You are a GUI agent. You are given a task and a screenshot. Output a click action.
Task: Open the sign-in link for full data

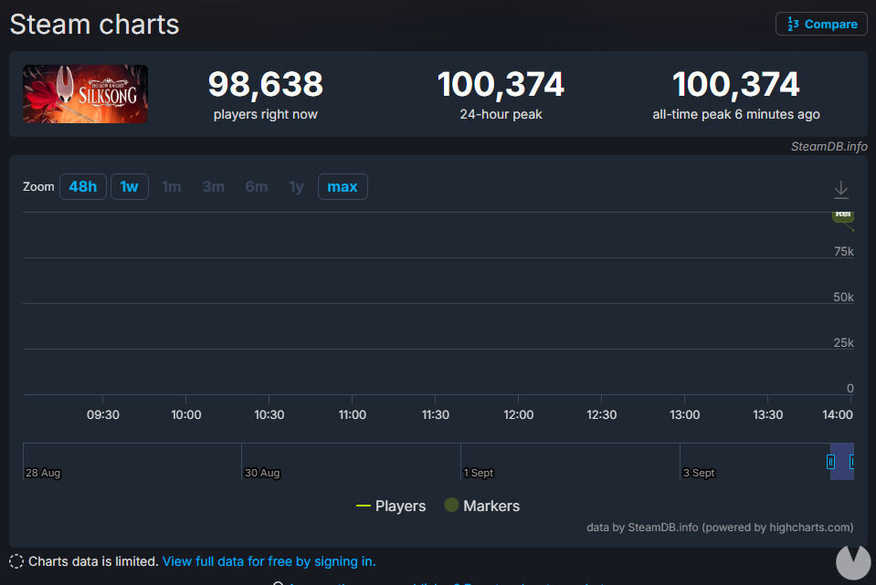(x=269, y=561)
